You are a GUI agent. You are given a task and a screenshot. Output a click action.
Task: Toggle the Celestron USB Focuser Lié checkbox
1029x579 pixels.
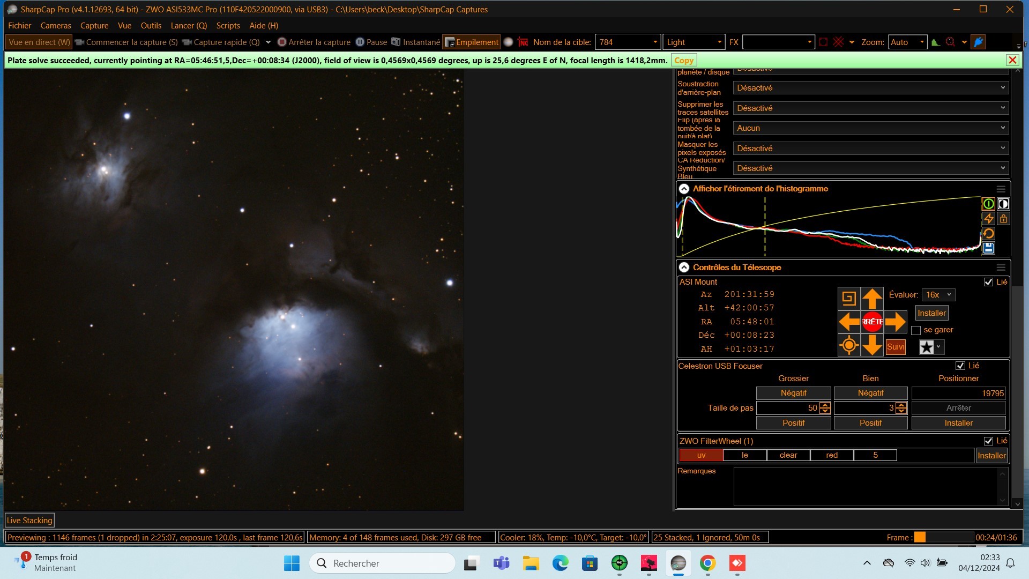[960, 366]
